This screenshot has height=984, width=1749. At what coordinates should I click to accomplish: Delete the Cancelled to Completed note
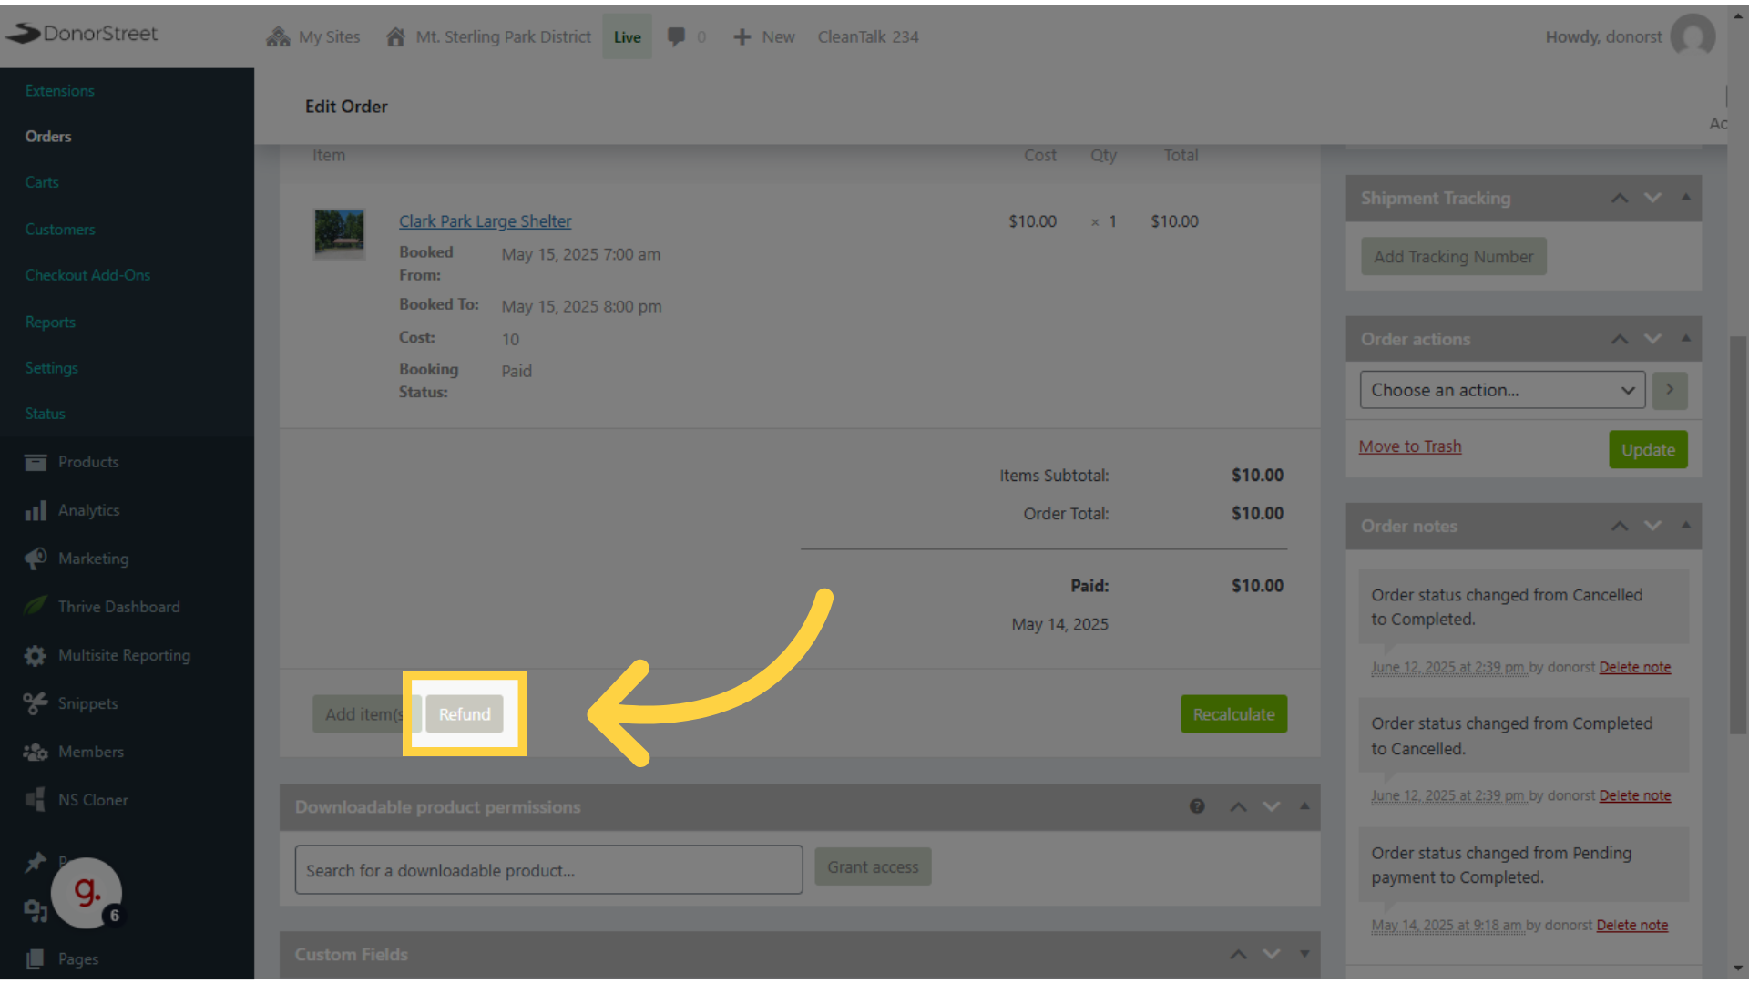1635,667
